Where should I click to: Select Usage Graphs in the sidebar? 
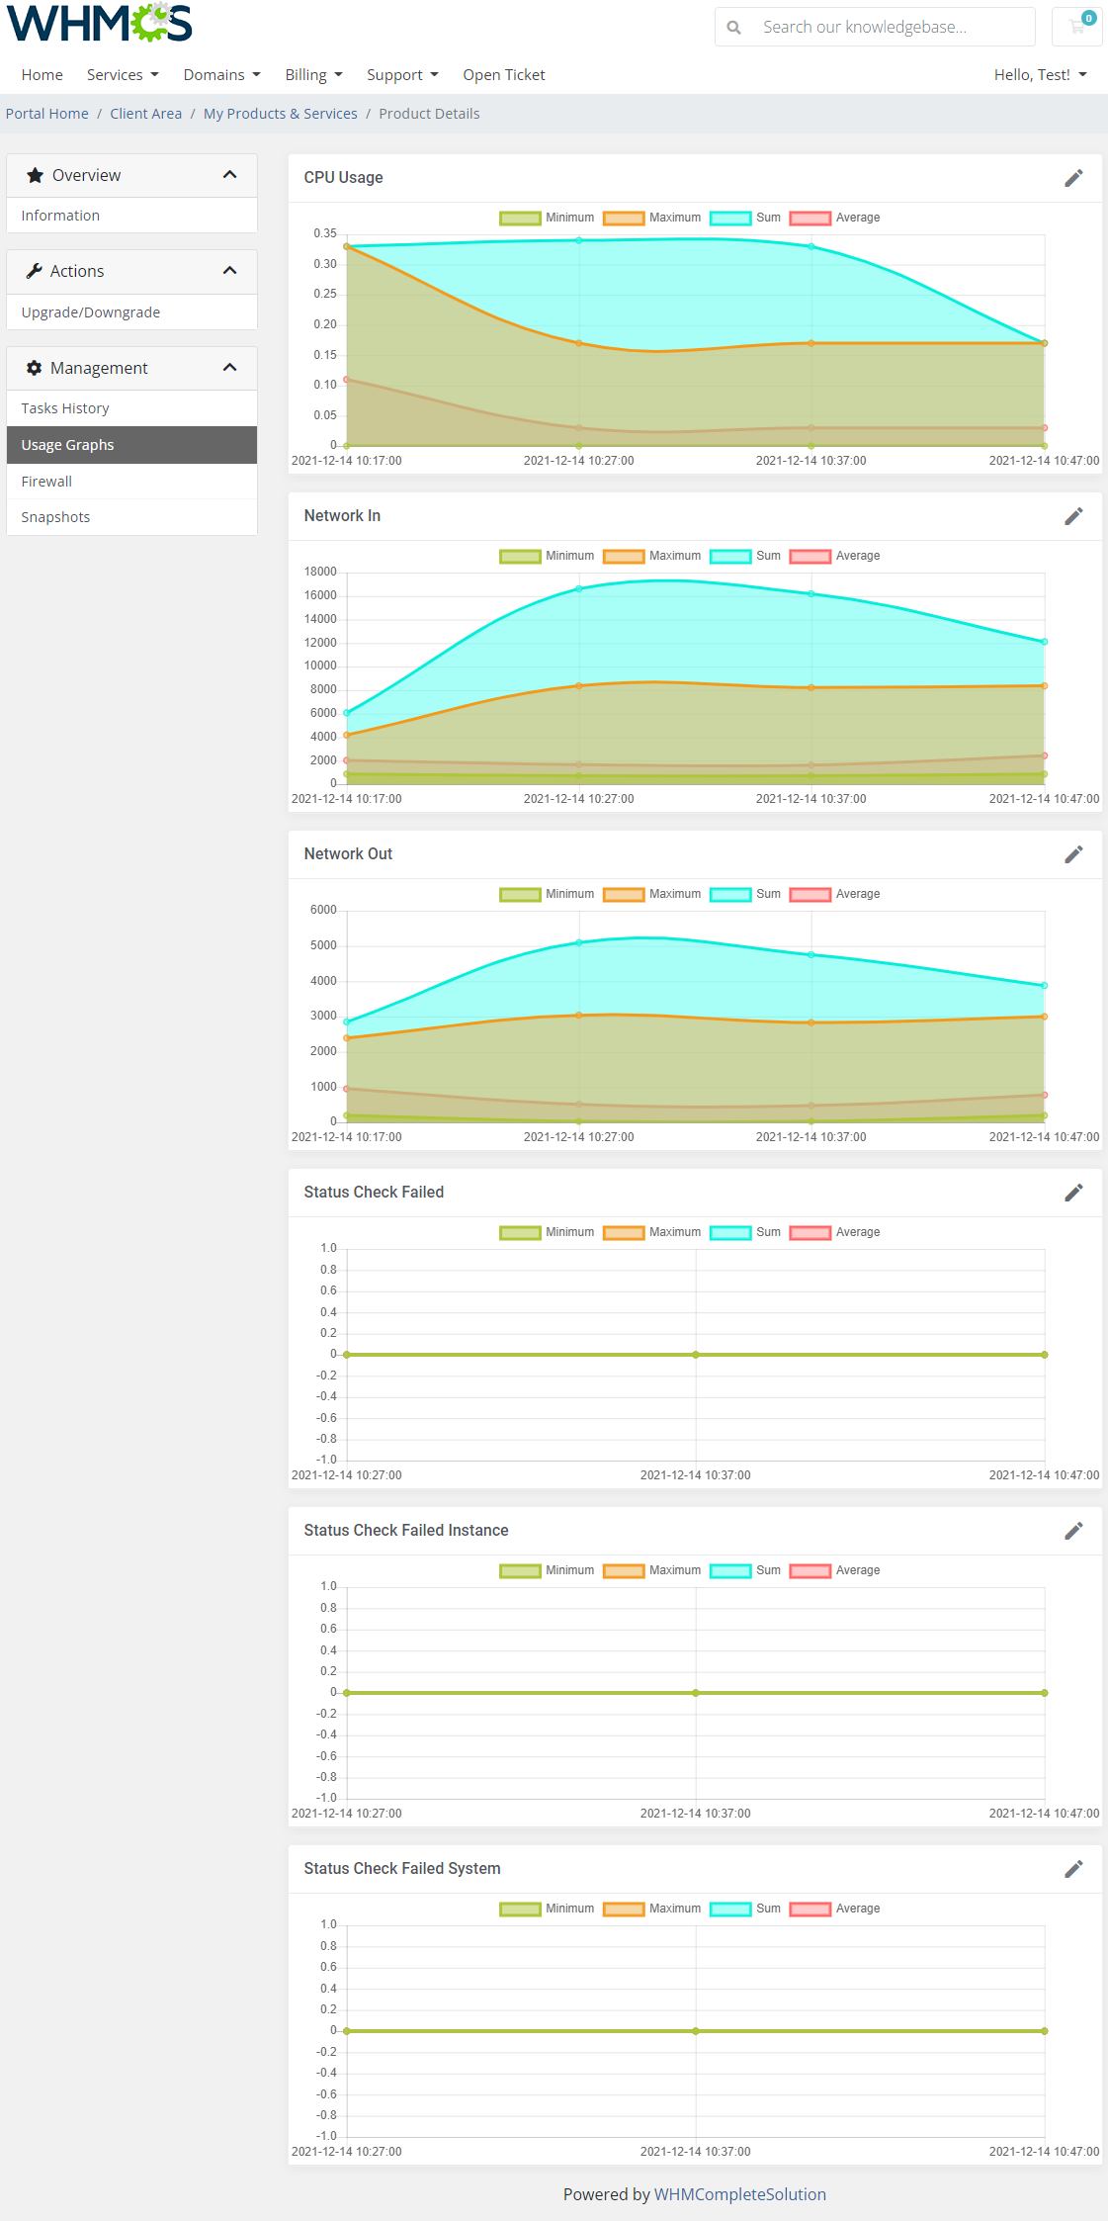point(131,445)
